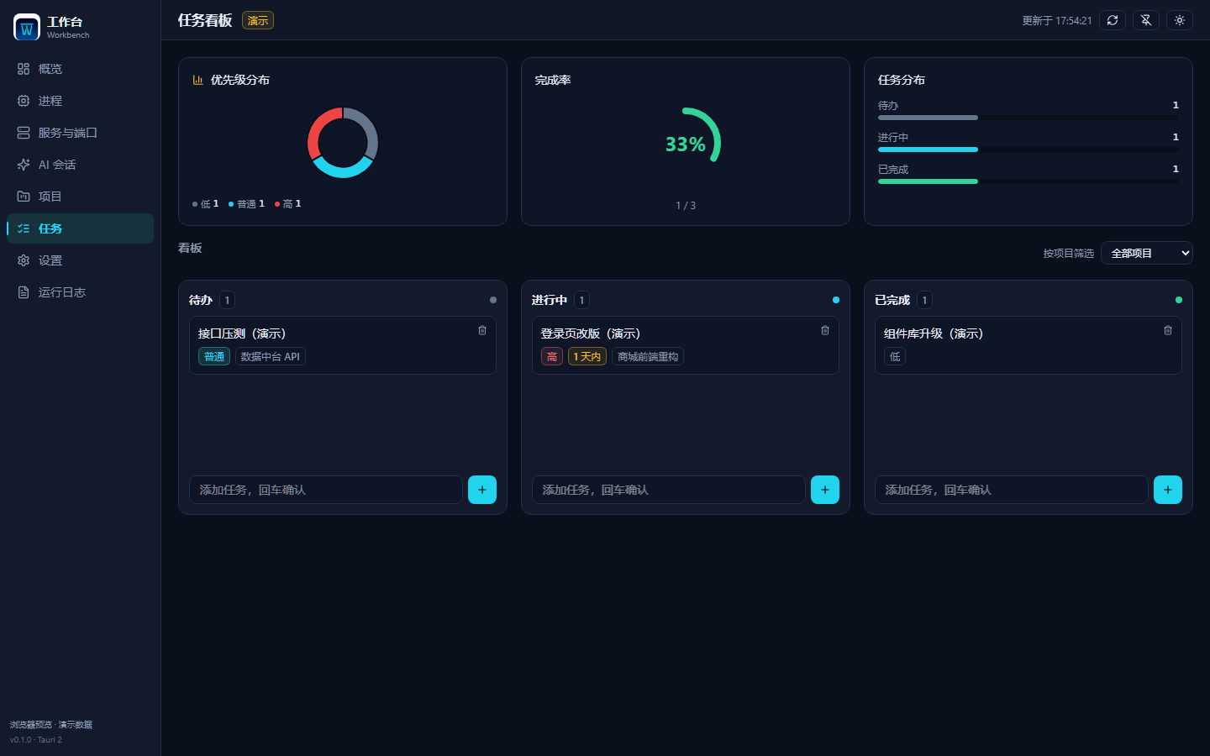Click the 数据中台 API project tag

[x=271, y=357]
